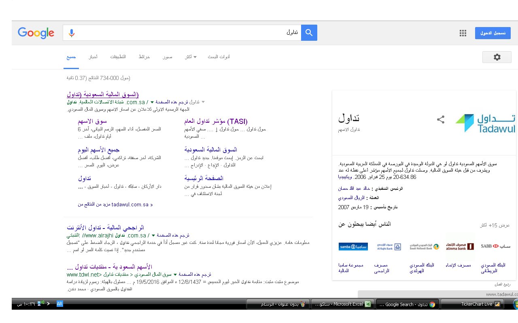Open the Saudi Stock Exchange (Tadawul) result title
This screenshot has width=518, height=323.
click(x=103, y=95)
